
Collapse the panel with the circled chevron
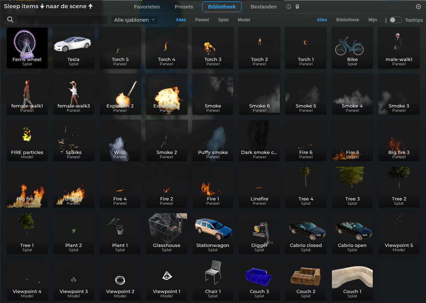tap(418, 7)
